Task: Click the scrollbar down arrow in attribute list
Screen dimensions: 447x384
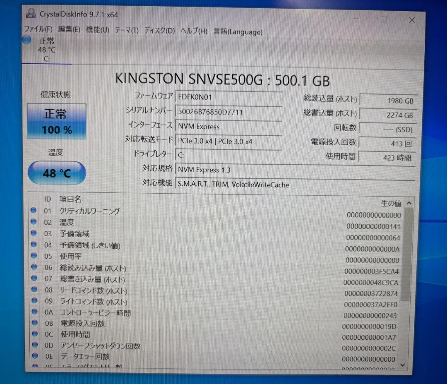Action: 402,366
